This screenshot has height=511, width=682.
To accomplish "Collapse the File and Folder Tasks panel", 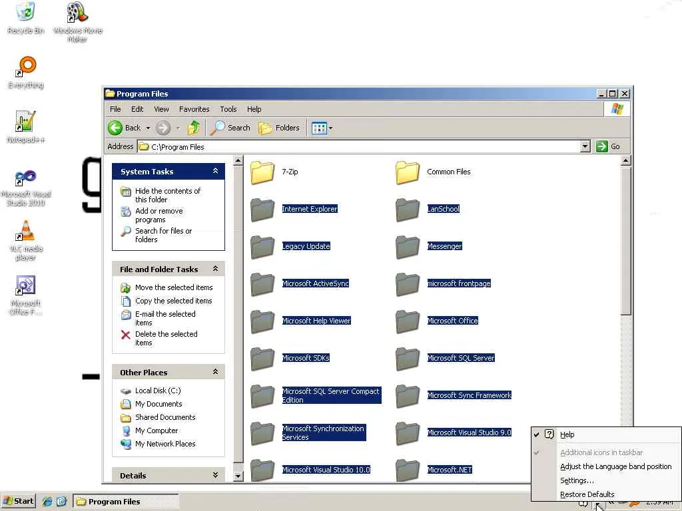I will 215,269.
